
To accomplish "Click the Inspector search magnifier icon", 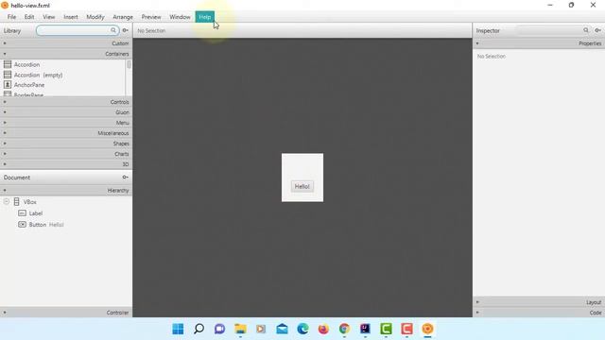I will pyautogui.click(x=586, y=30).
